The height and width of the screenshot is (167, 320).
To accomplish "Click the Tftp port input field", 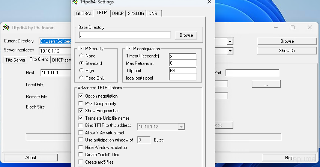I will pyautogui.click(x=182, y=71).
